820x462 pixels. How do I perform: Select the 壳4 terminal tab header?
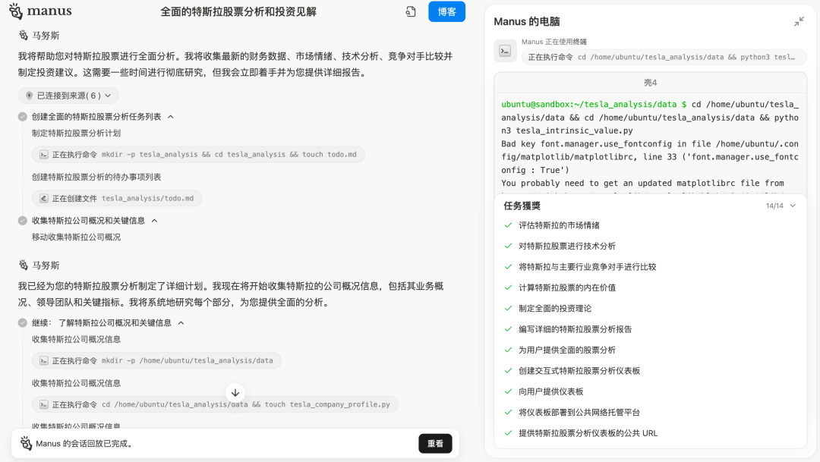point(650,83)
